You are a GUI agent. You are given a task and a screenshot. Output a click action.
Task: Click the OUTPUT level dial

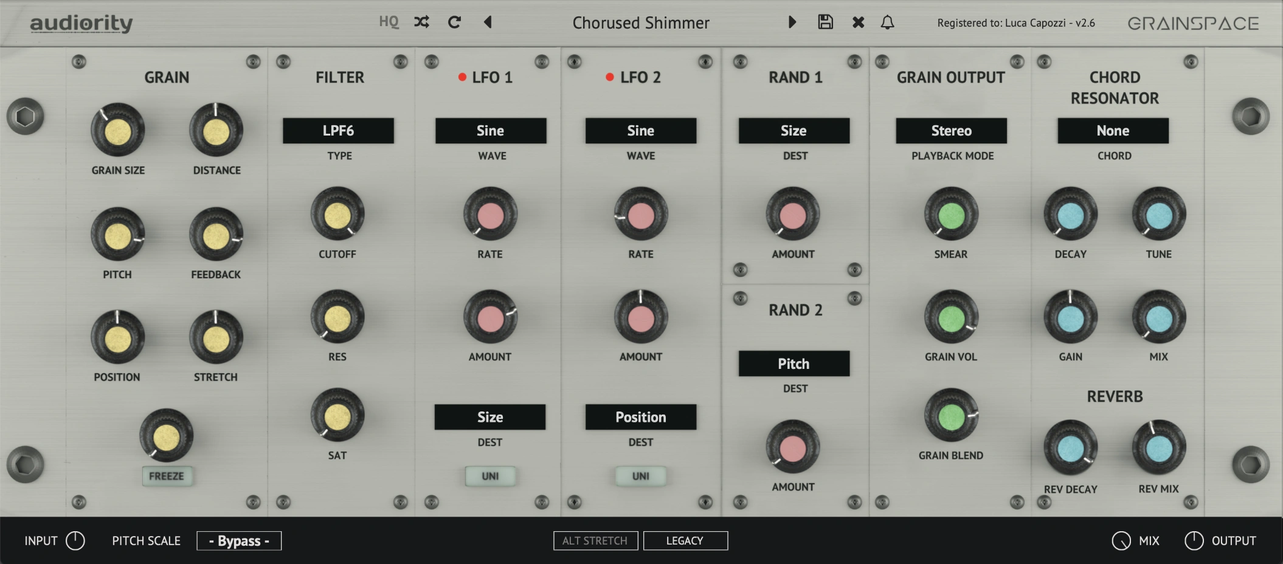1194,540
